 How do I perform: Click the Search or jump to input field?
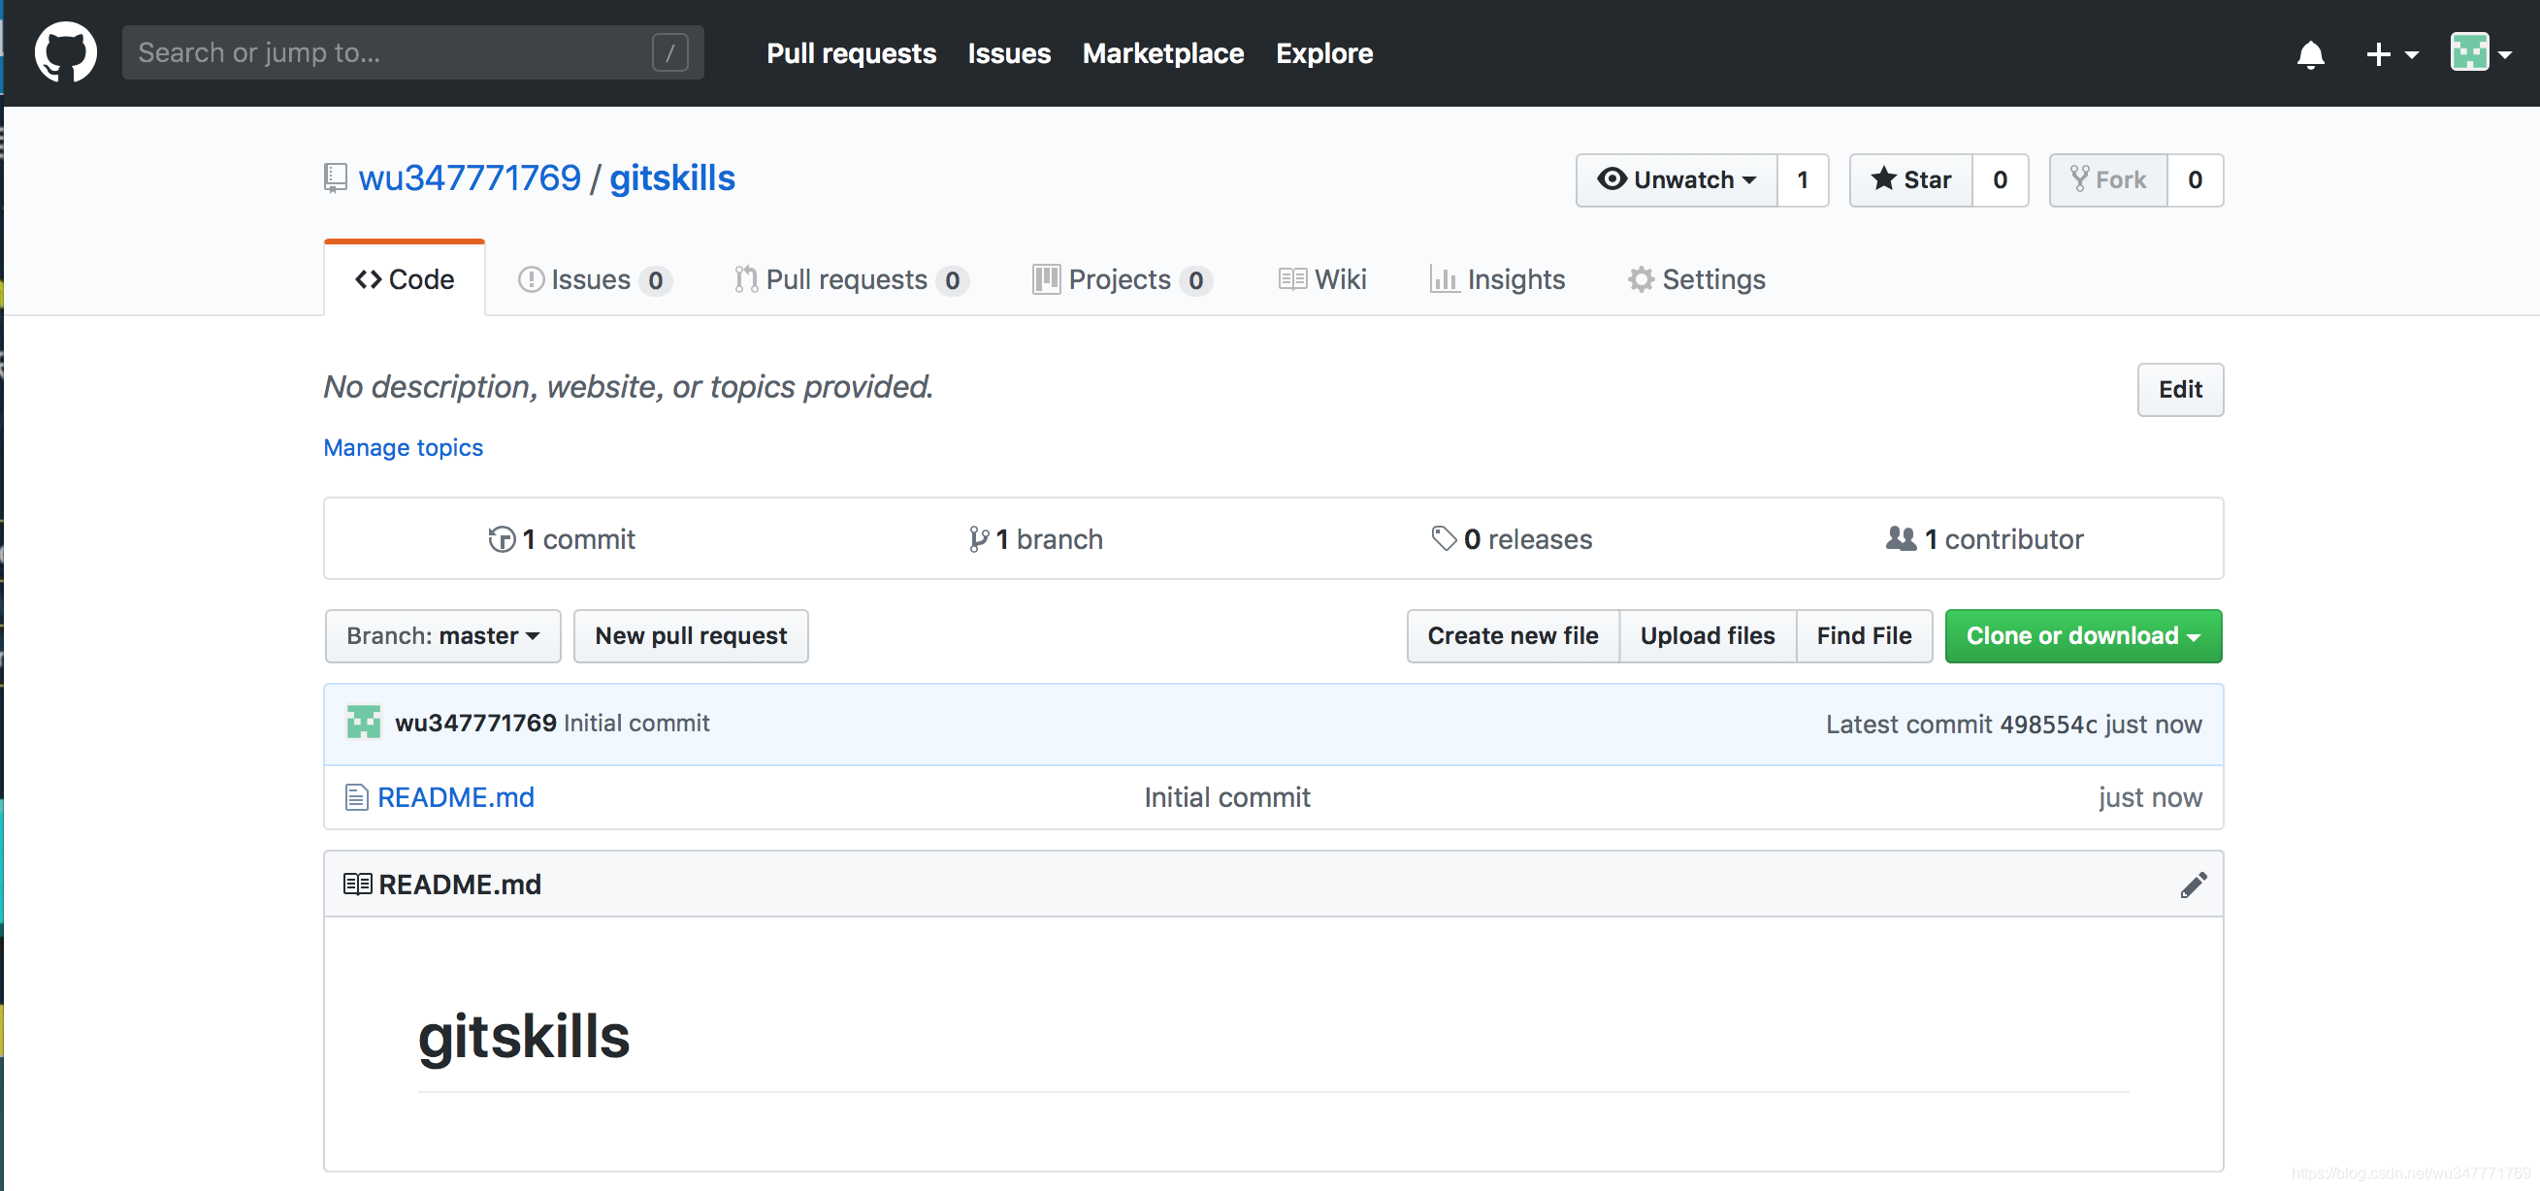[408, 53]
